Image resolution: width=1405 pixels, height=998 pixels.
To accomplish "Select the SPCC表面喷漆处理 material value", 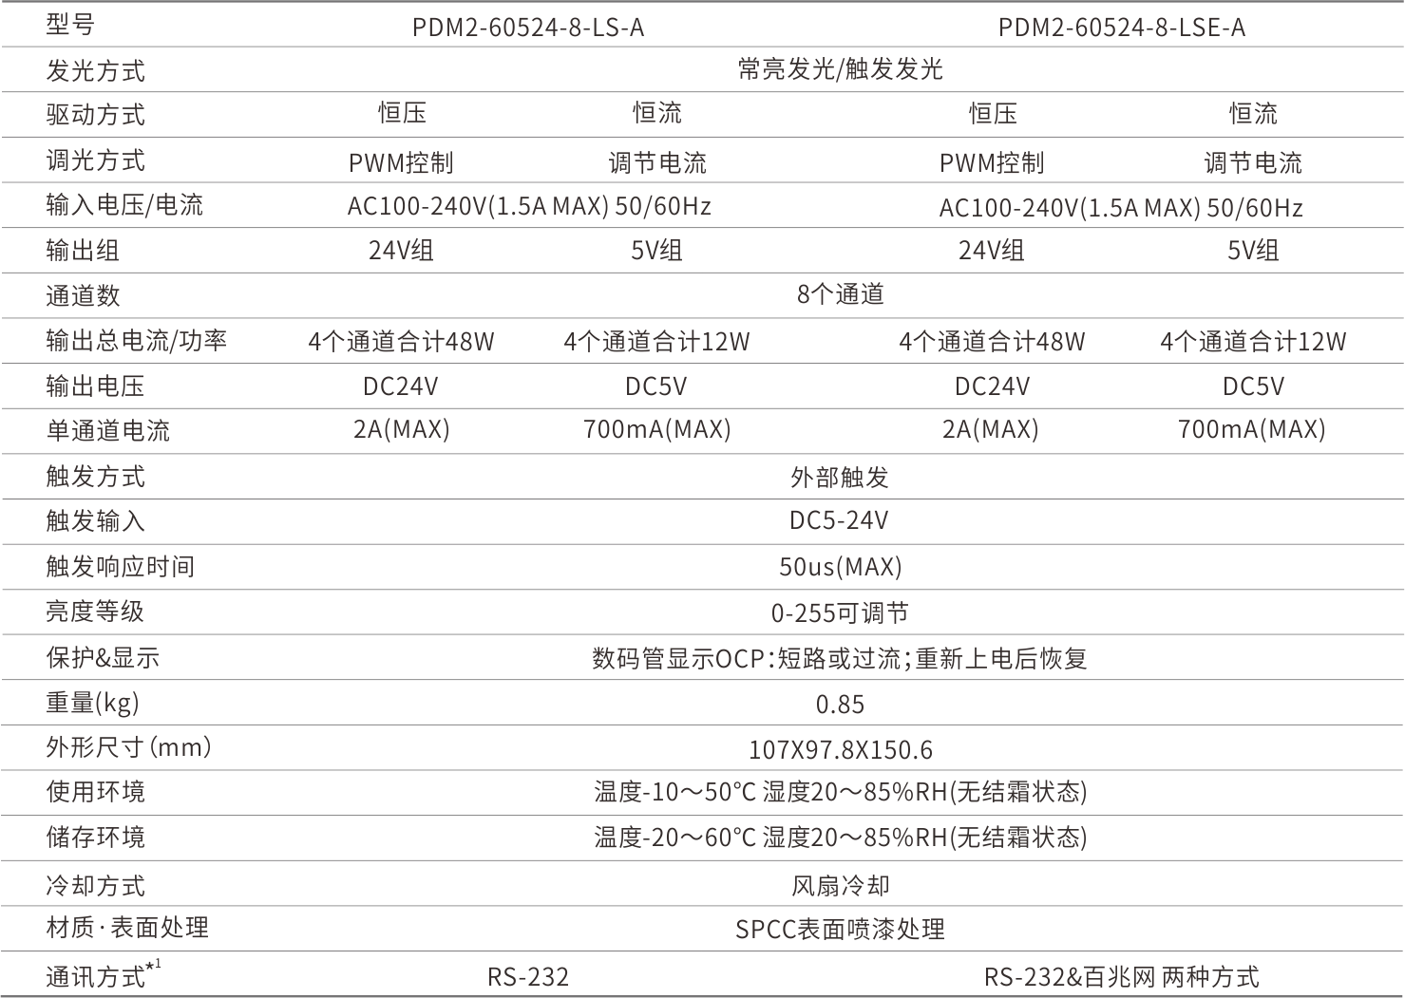I will pyautogui.click(x=840, y=930).
